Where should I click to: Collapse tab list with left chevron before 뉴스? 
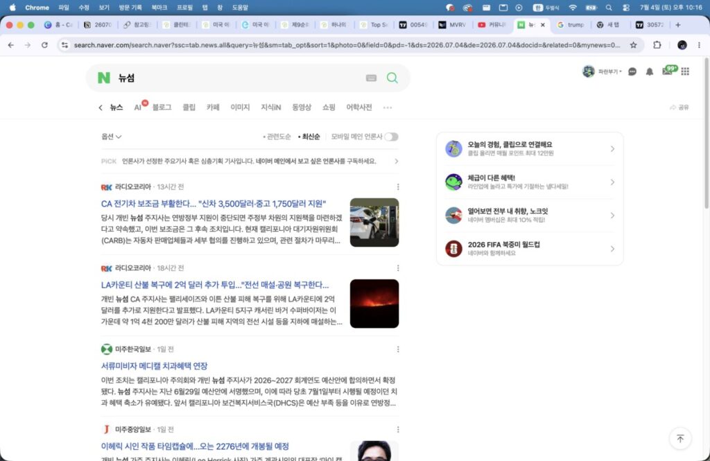coord(101,107)
